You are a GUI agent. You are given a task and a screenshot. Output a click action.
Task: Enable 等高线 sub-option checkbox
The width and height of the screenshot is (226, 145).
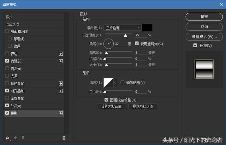10,38
